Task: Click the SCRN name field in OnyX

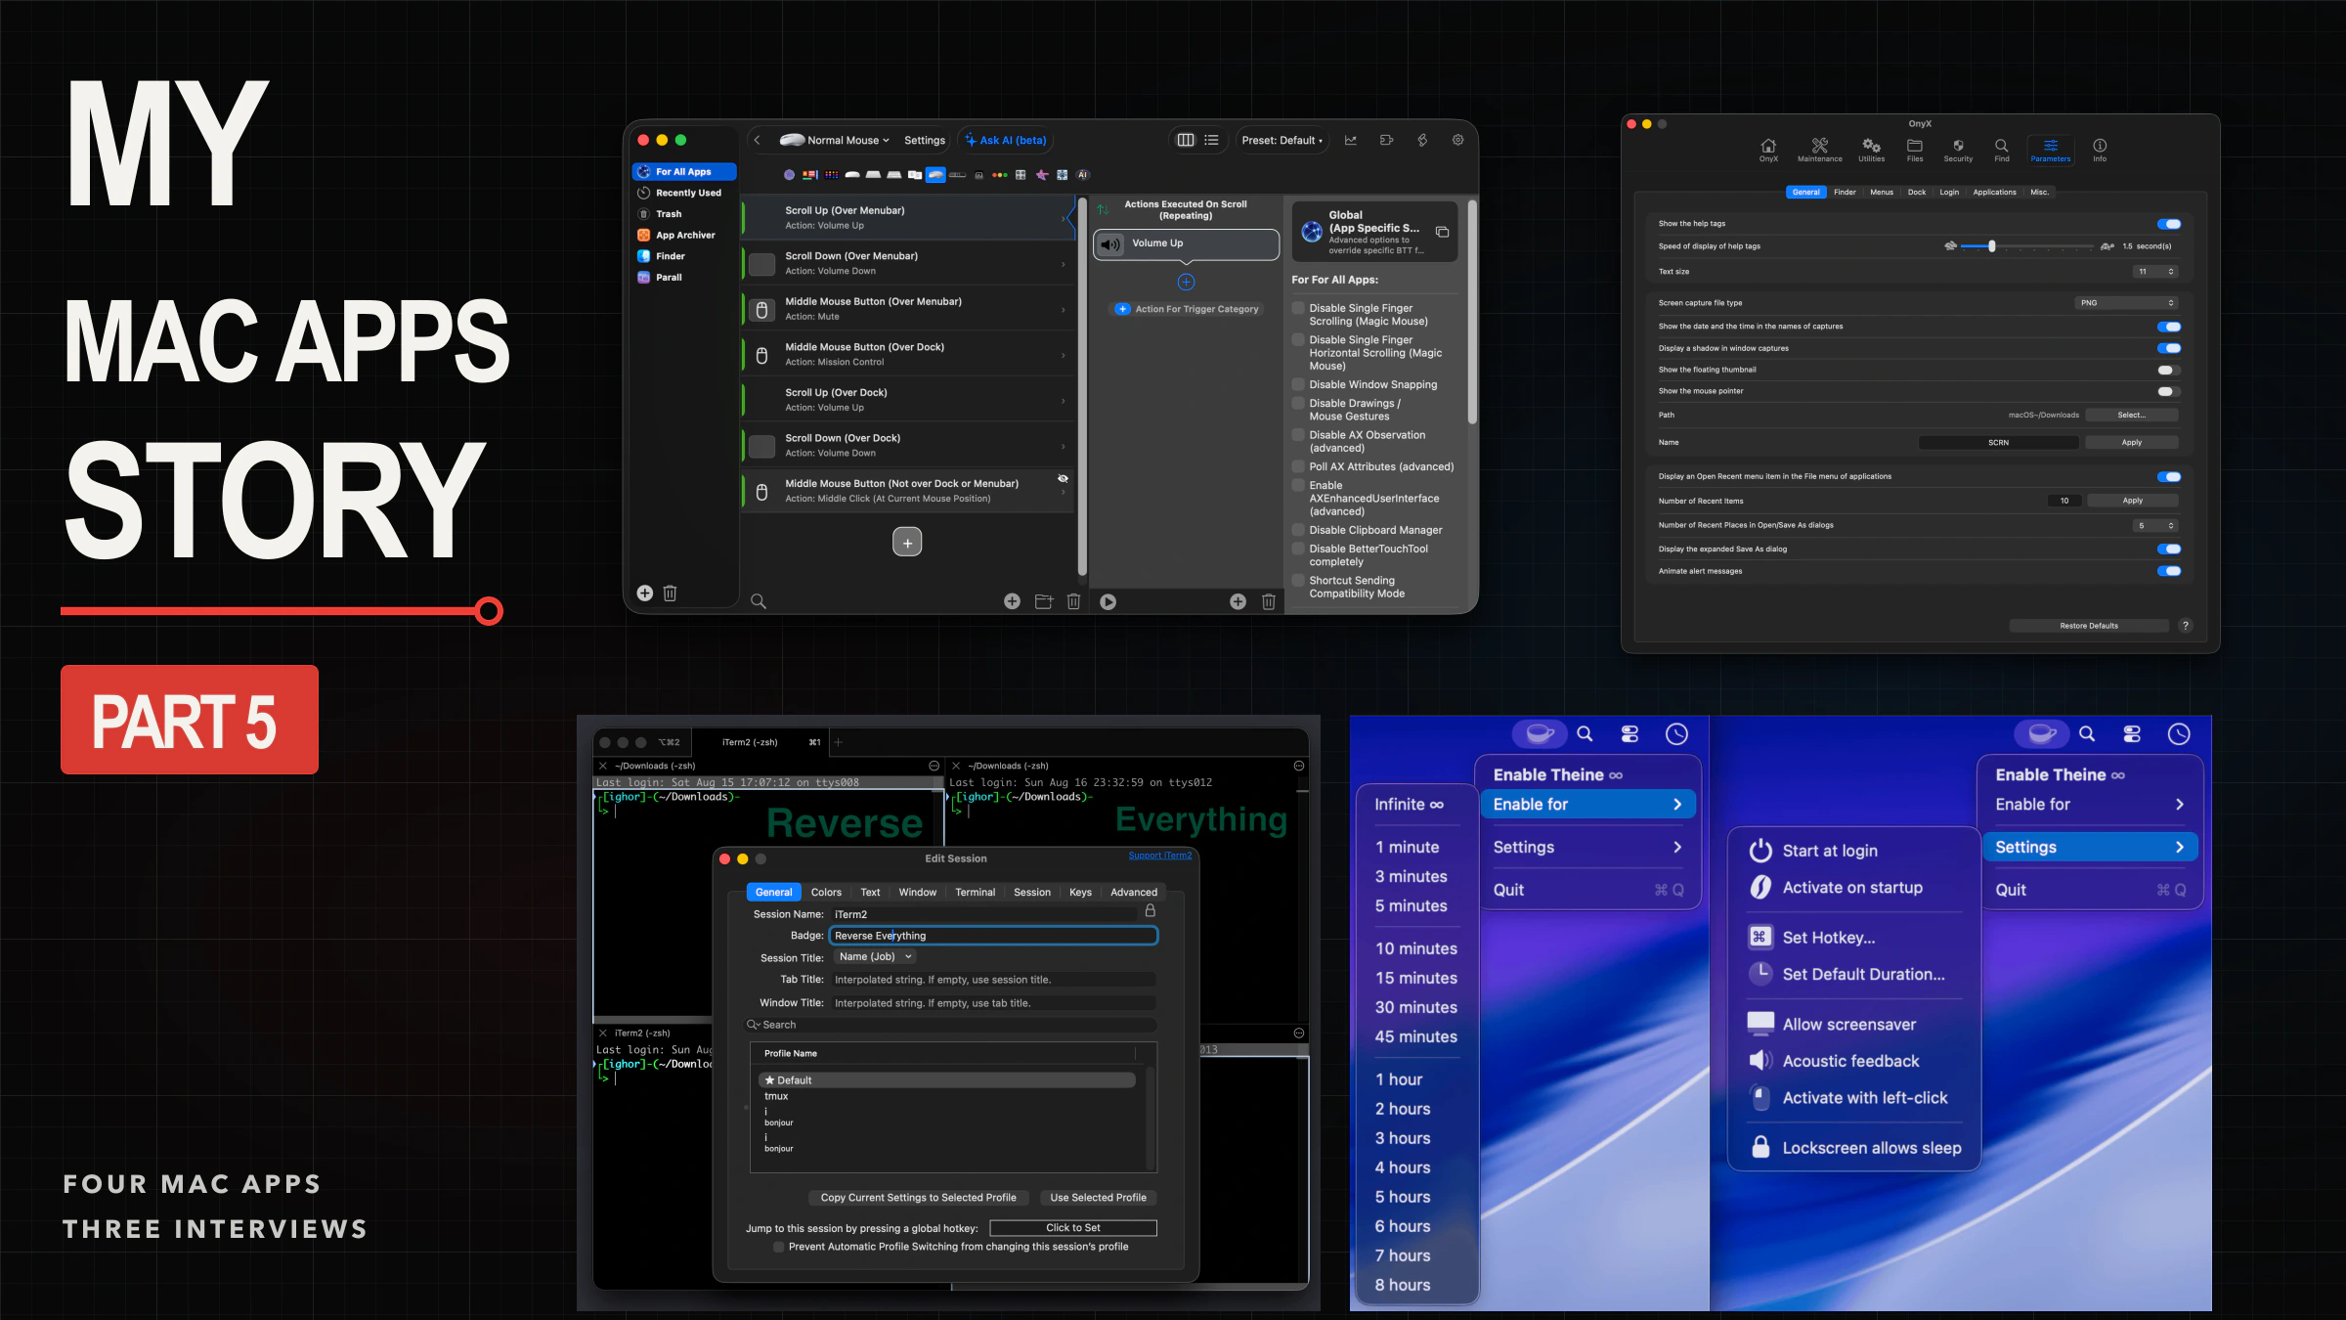Action: (1998, 443)
